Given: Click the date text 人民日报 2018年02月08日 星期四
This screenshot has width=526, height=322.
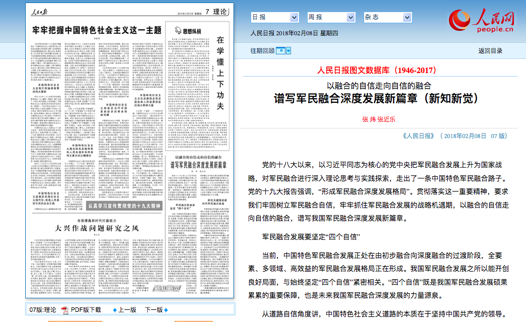Looking at the screenshot, I should coord(294,33).
